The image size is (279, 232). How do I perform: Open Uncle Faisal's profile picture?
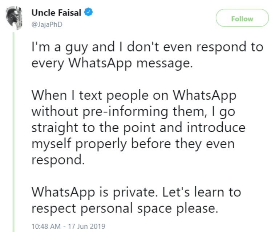click(14, 18)
